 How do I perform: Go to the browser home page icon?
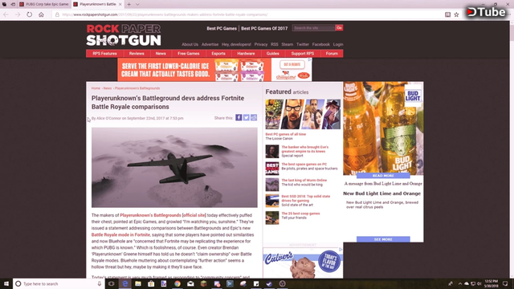[x=41, y=14]
